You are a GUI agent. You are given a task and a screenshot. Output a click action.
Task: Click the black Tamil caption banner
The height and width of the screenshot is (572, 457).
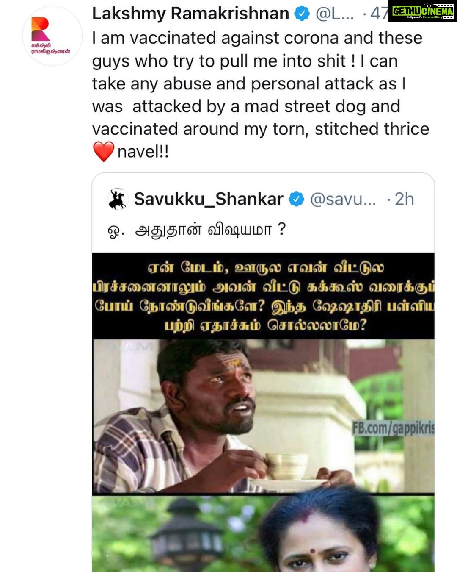[x=263, y=296]
